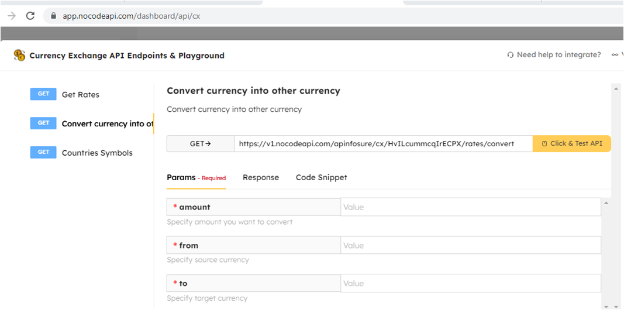Viewport: 624px width, 310px height.
Task: Click the text Specify source currency
Action: [208, 260]
